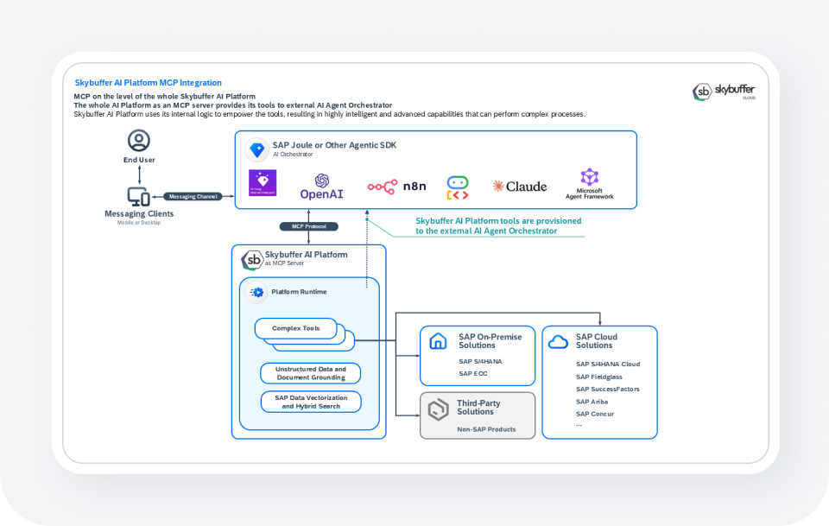
Task: Click the Third-Party Solutions hexagon icon
Action: [x=439, y=409]
